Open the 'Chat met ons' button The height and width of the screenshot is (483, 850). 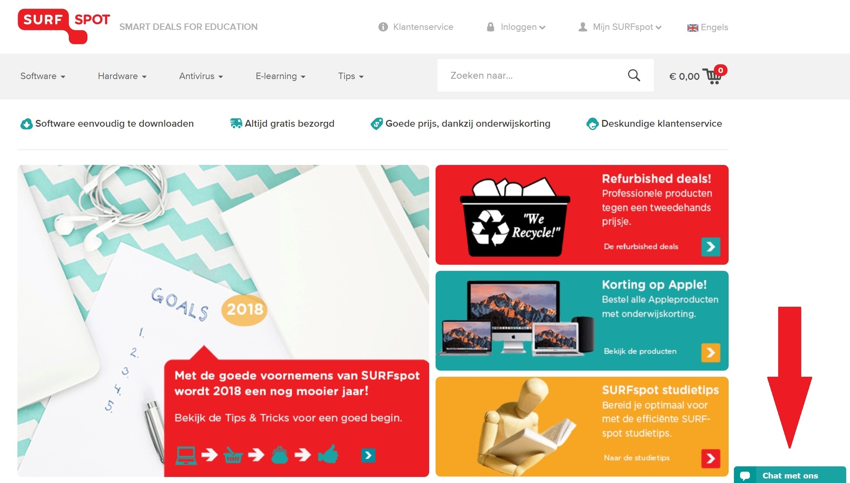click(790, 475)
